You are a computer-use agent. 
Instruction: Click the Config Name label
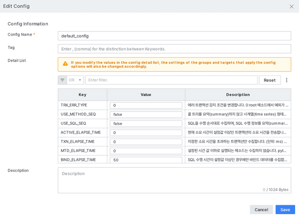click(x=20, y=35)
